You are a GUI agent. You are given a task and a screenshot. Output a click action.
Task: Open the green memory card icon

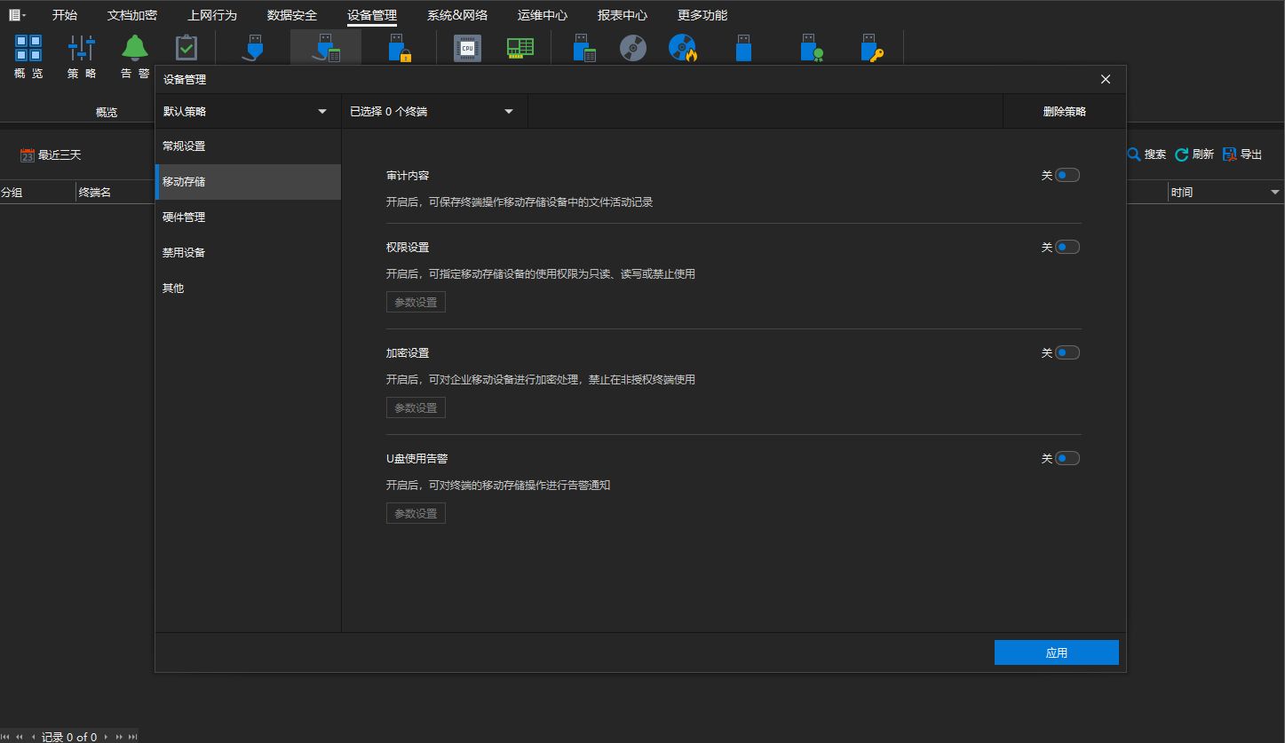pyautogui.click(x=520, y=48)
